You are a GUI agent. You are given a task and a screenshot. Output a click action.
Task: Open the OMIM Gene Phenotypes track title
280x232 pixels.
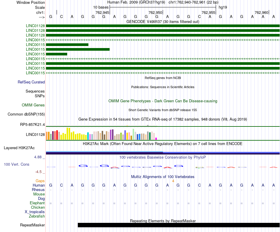coord(163,101)
